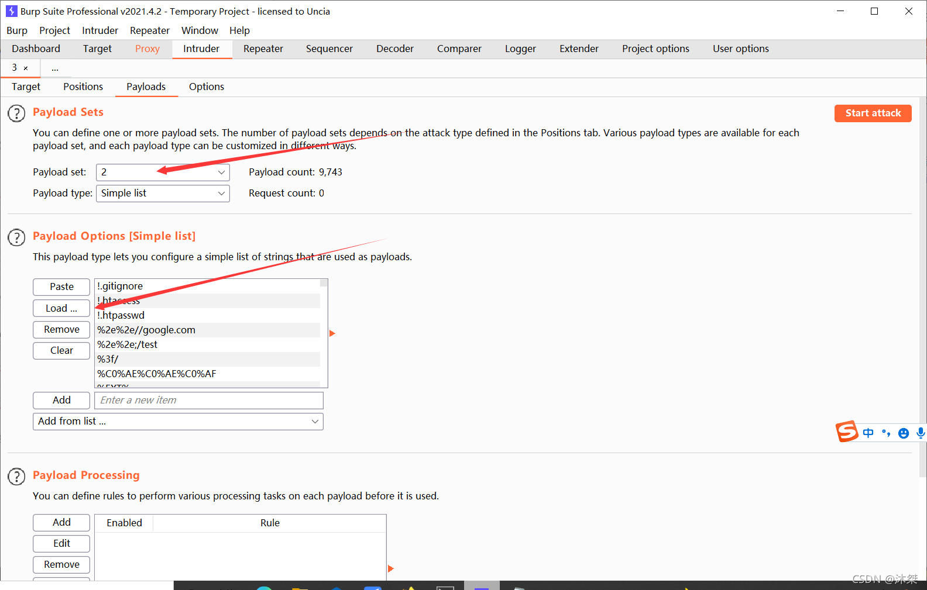
Task: Select the %3f/ payload entry
Action: point(207,360)
